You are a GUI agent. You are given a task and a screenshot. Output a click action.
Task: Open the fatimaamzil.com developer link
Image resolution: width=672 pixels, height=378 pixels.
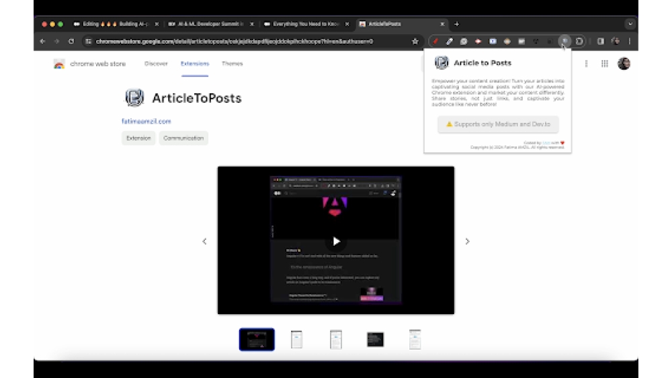tap(146, 122)
